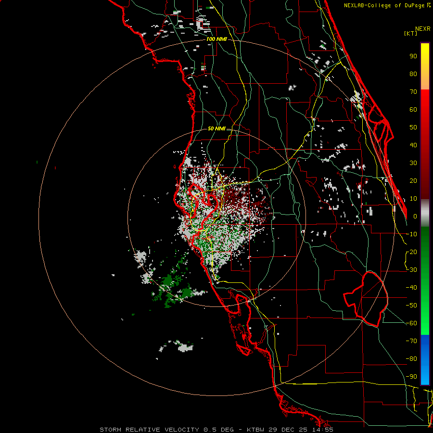Select the -20 scale value
The height and width of the screenshot is (433, 433).
[x=411, y=252]
